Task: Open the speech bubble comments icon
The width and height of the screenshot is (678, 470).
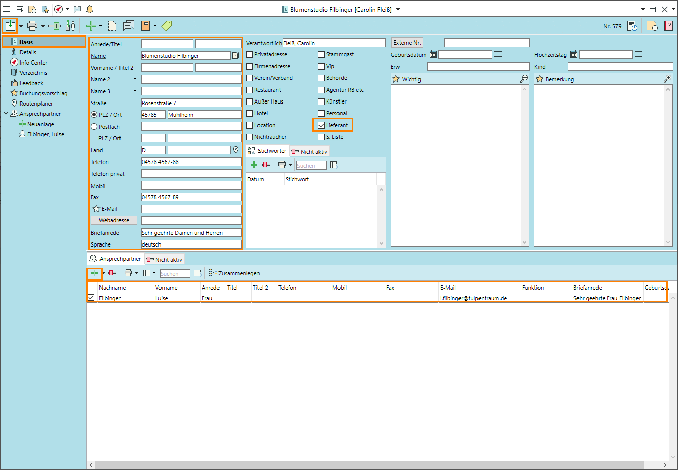Action: (x=128, y=26)
